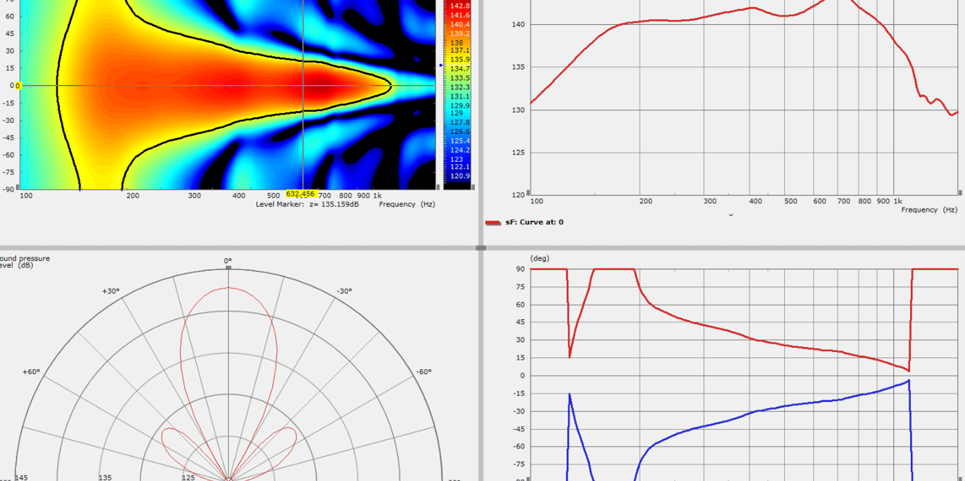Image resolution: width=965 pixels, height=481 pixels.
Task: Click the 'Level Marker: z= 135.159dB' readout
Action: pos(307,205)
